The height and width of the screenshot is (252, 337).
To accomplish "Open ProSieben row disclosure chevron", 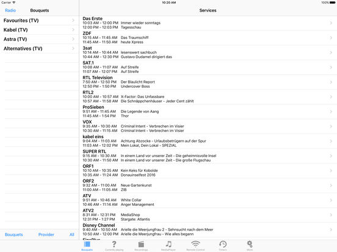I will [331, 111].
